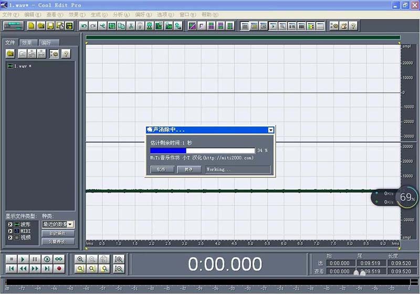Toggle the 波形 waveform file type checkbox

10,224
